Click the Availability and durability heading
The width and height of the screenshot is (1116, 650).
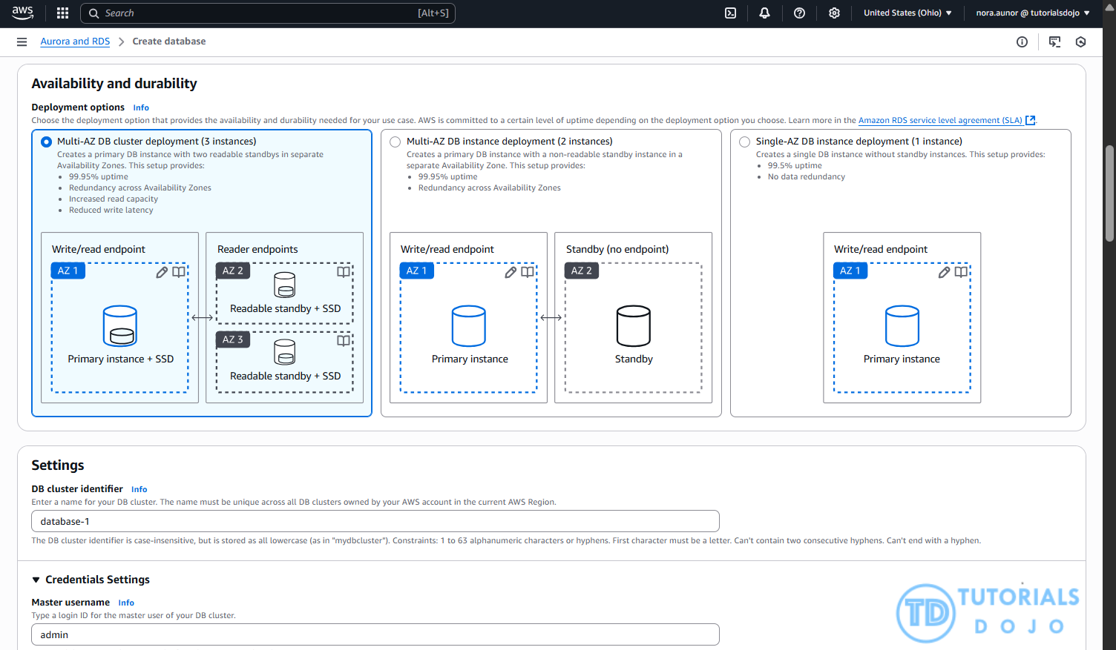pos(114,84)
